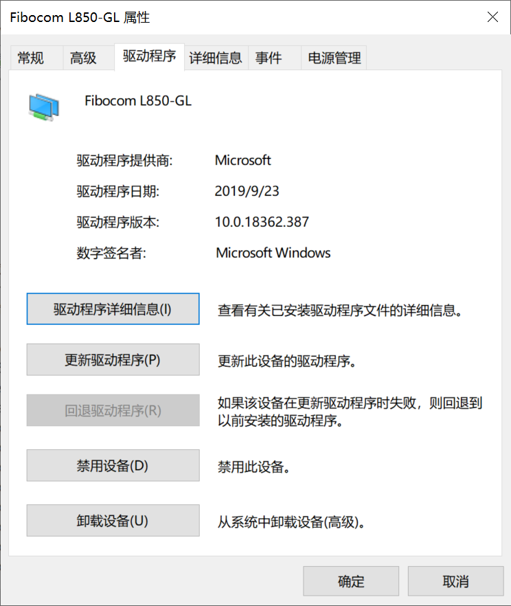
Task: Click the driver date 2019/9/23
Action: tap(247, 191)
